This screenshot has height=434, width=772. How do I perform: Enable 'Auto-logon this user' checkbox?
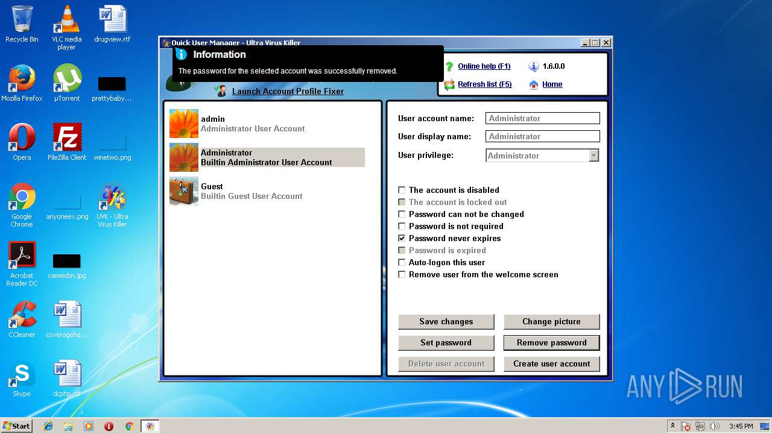(402, 262)
